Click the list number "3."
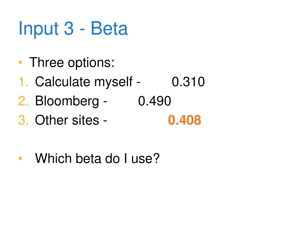This screenshot has height=225, width=300. coord(23,120)
